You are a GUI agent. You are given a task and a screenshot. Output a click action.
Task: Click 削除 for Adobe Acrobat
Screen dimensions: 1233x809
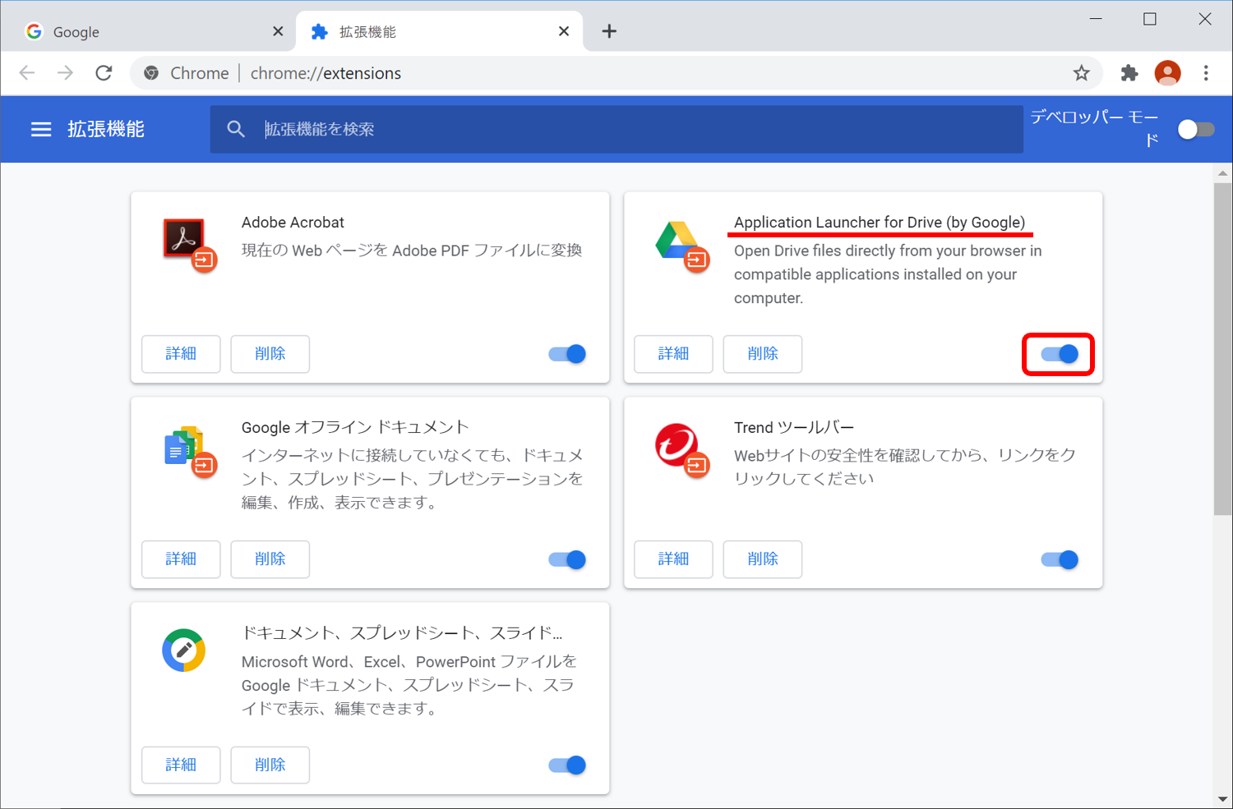click(x=270, y=354)
